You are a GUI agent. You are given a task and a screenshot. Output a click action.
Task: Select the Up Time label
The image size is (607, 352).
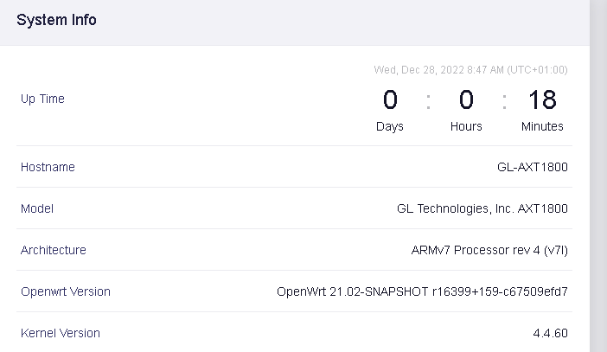tap(42, 99)
